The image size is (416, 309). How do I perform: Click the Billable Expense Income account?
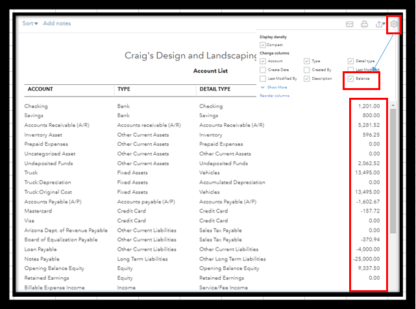[55, 288]
